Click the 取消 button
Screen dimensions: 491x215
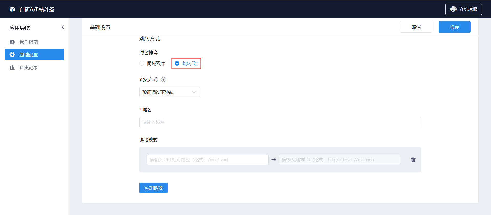[416, 27]
